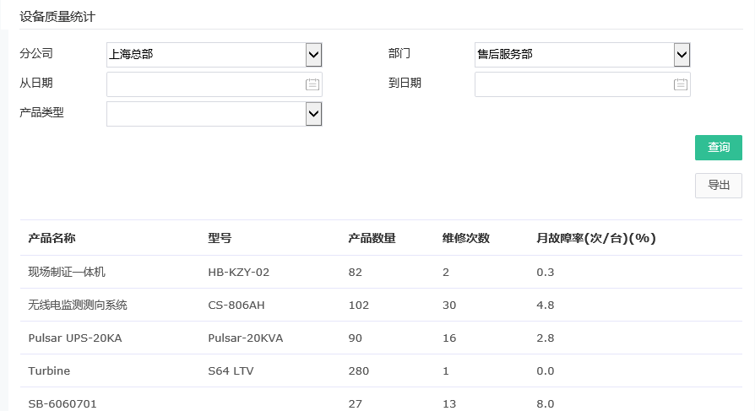The width and height of the screenshot is (755, 411).
Task: Click quantity 90 in Pulsar row
Action: 355,338
